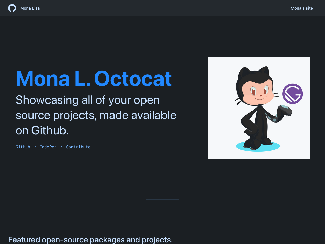Click the dot separator after the GitHub link
The width and height of the screenshot is (325, 244).
point(35,147)
